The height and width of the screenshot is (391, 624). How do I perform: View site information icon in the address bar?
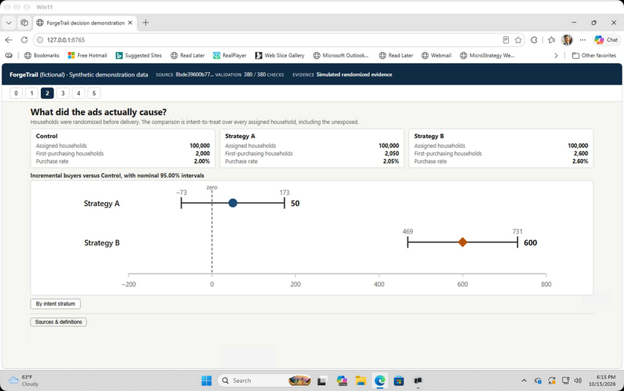tap(39, 40)
